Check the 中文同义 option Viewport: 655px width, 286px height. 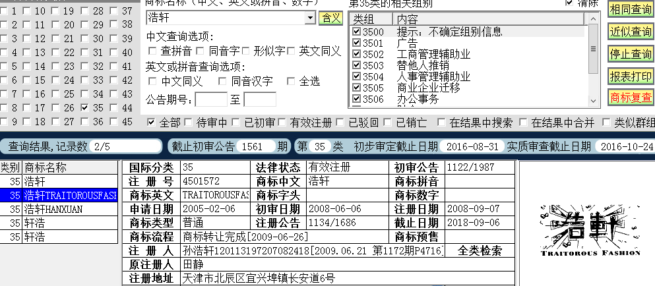[152, 82]
